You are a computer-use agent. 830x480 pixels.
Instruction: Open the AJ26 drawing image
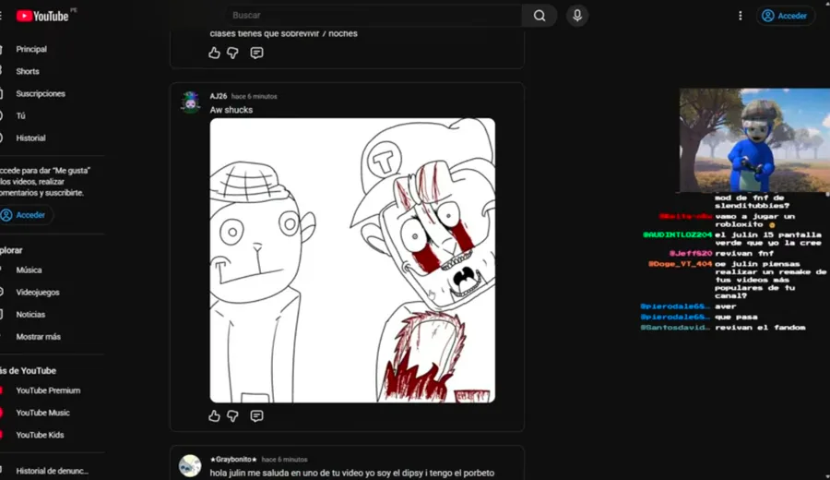352,260
